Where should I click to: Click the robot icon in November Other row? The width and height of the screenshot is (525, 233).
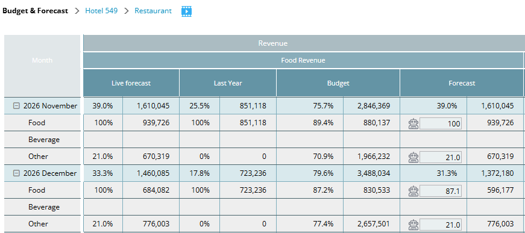(x=413, y=157)
